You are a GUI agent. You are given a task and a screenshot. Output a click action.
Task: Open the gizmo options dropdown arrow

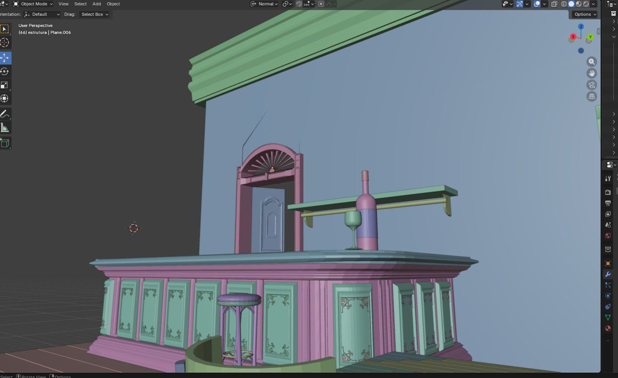[527, 4]
